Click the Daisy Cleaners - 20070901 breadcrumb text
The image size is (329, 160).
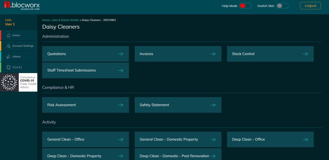99,20
